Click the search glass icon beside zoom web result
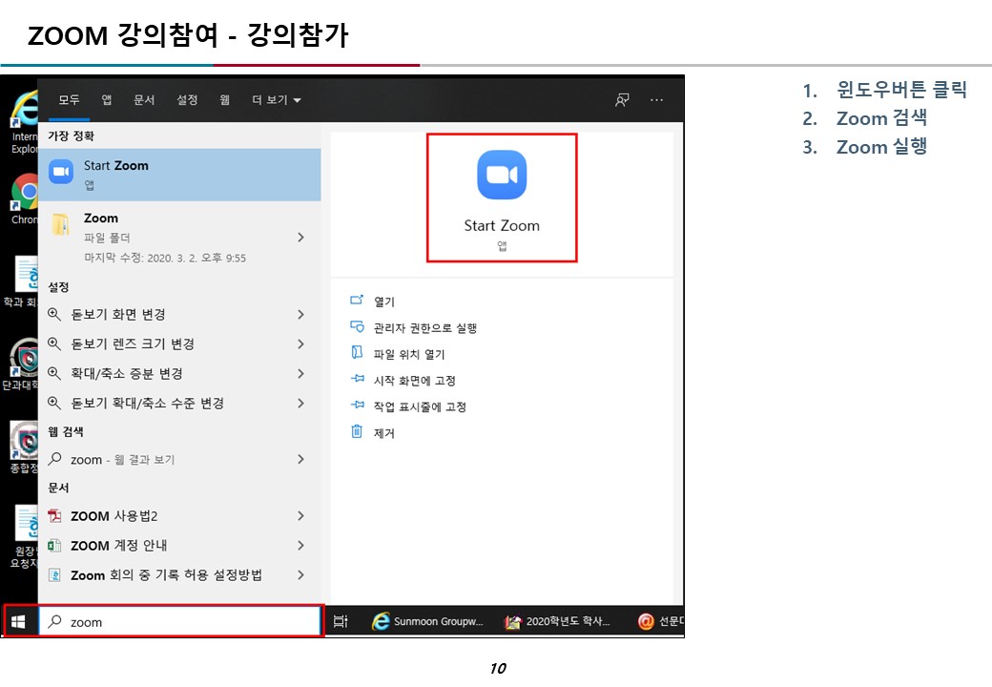 (x=55, y=459)
